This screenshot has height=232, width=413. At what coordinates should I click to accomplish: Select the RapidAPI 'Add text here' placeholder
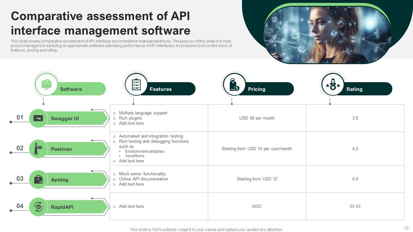click(131, 206)
